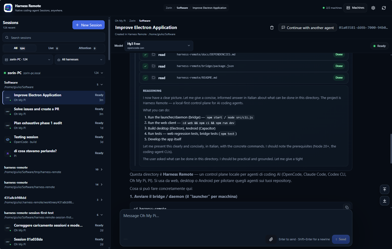The width and height of the screenshot is (392, 249).
Task: Click folder icon on DEPENDENCIES.md read row
Action: coord(154,54)
